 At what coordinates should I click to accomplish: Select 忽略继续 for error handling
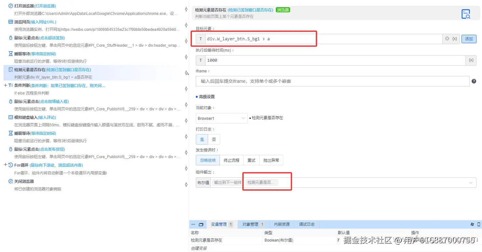click(208, 160)
